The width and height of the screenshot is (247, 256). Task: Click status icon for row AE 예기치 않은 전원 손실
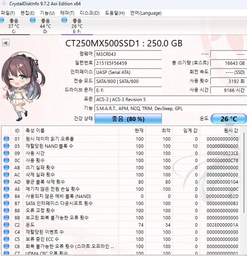(x=6, y=189)
